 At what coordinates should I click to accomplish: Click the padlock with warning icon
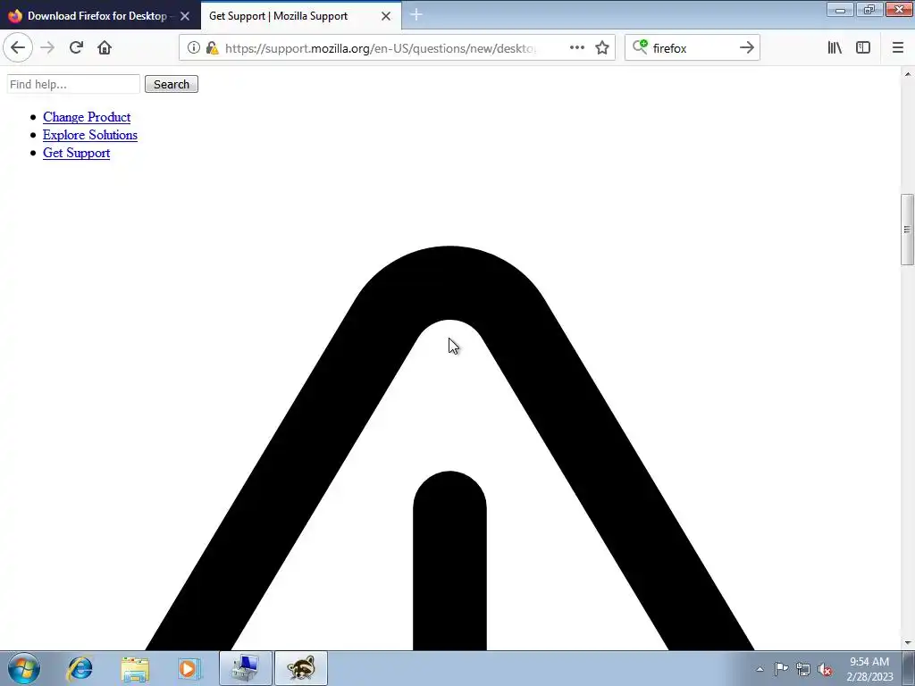pyautogui.click(x=213, y=48)
